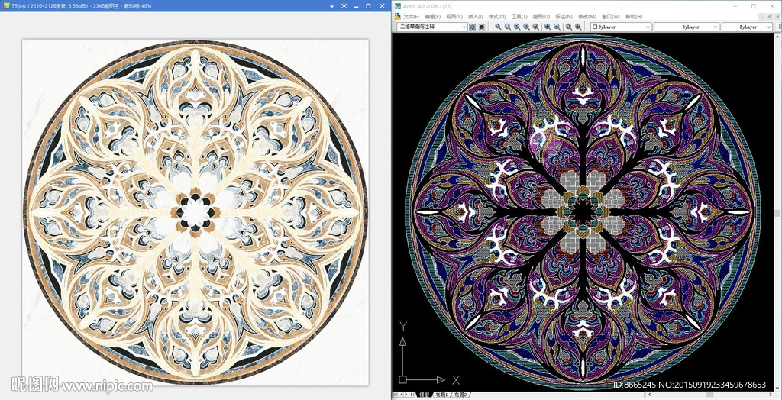
Task: Open the 文件(F) menu in AutoCAD
Action: click(x=411, y=17)
